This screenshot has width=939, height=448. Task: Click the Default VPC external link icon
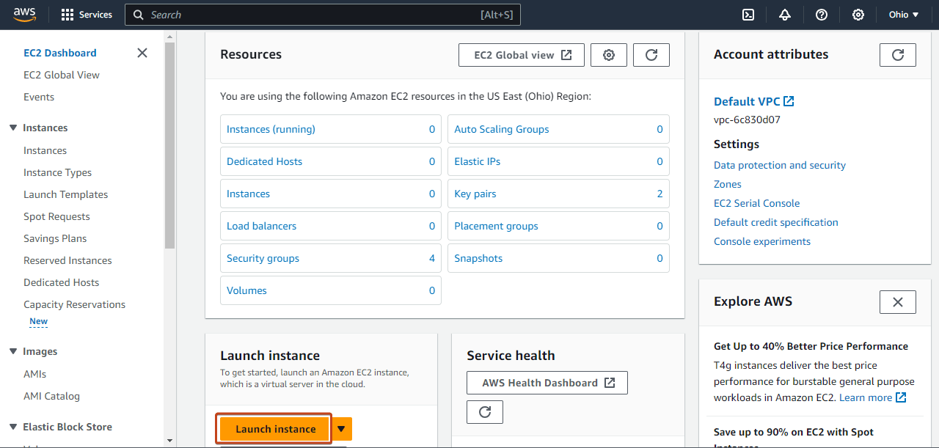coord(789,101)
